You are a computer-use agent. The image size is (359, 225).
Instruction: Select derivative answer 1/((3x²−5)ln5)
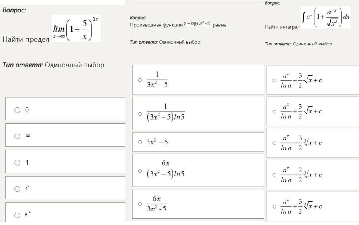tap(140, 113)
